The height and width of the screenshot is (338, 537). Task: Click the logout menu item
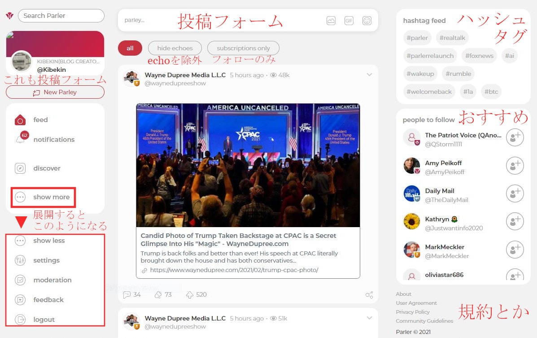click(44, 320)
